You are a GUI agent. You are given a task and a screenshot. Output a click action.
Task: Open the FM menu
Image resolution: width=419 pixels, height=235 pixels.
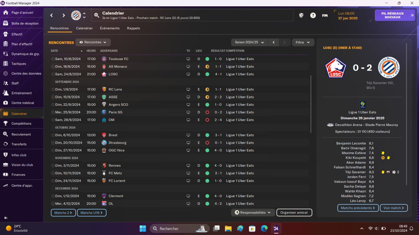[x=325, y=15]
